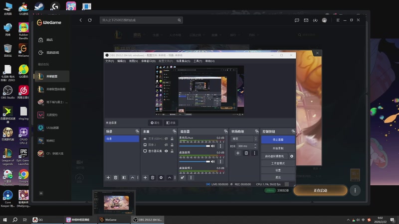Open 桌面音频 three-dot options menu
This screenshot has width=399, height=224.
[x=220, y=161]
